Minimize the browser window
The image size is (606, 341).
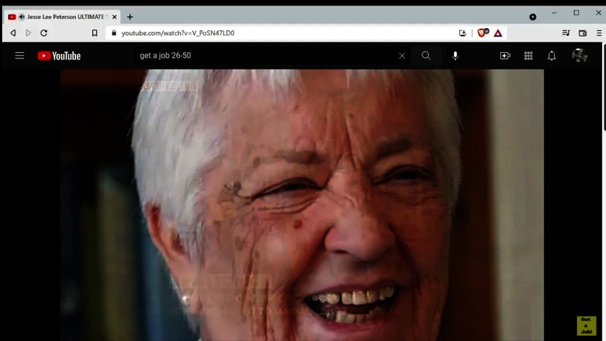tap(554, 13)
